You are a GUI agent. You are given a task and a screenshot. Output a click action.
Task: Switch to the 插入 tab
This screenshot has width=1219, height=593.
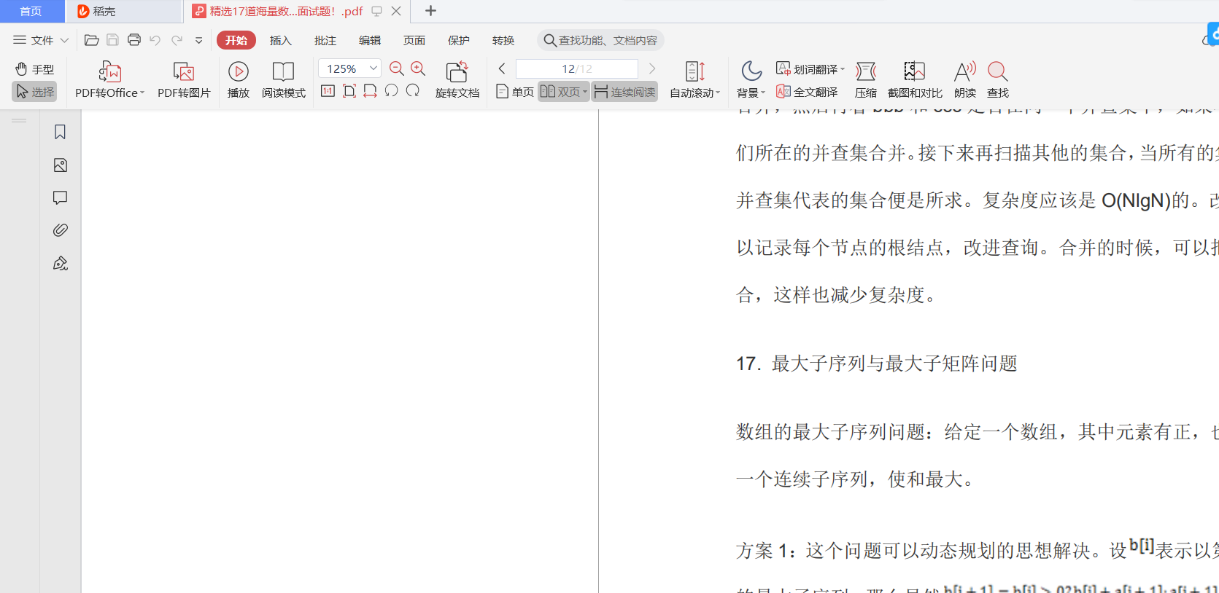point(281,40)
